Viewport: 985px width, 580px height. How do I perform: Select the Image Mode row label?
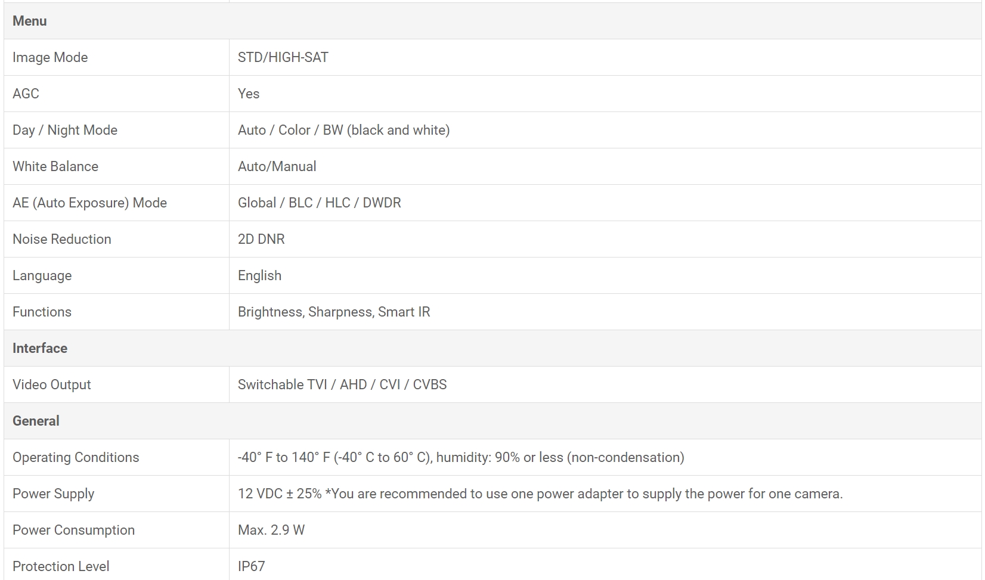point(50,57)
